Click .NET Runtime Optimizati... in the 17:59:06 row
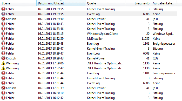 click(x=105, y=63)
